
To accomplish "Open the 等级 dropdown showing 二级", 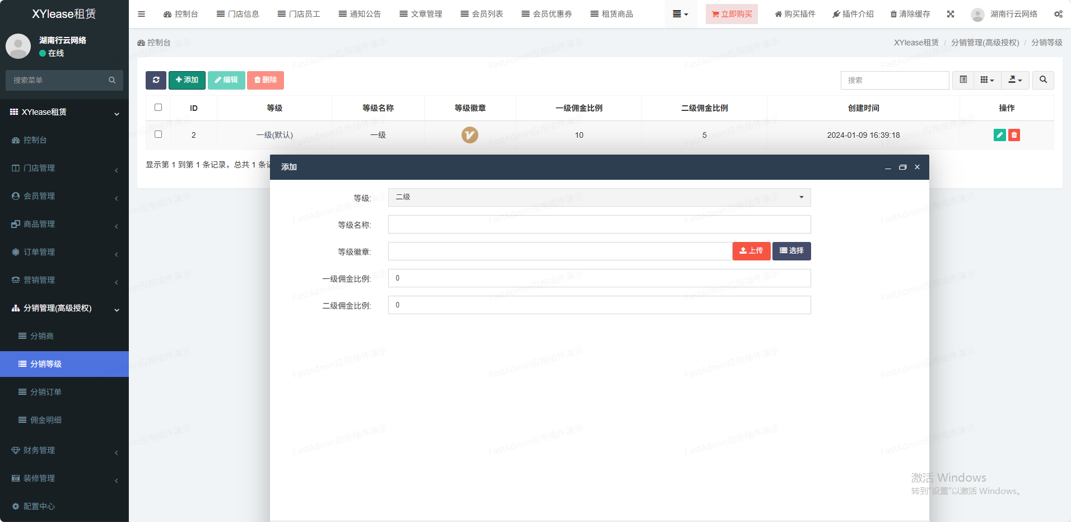I will (599, 197).
